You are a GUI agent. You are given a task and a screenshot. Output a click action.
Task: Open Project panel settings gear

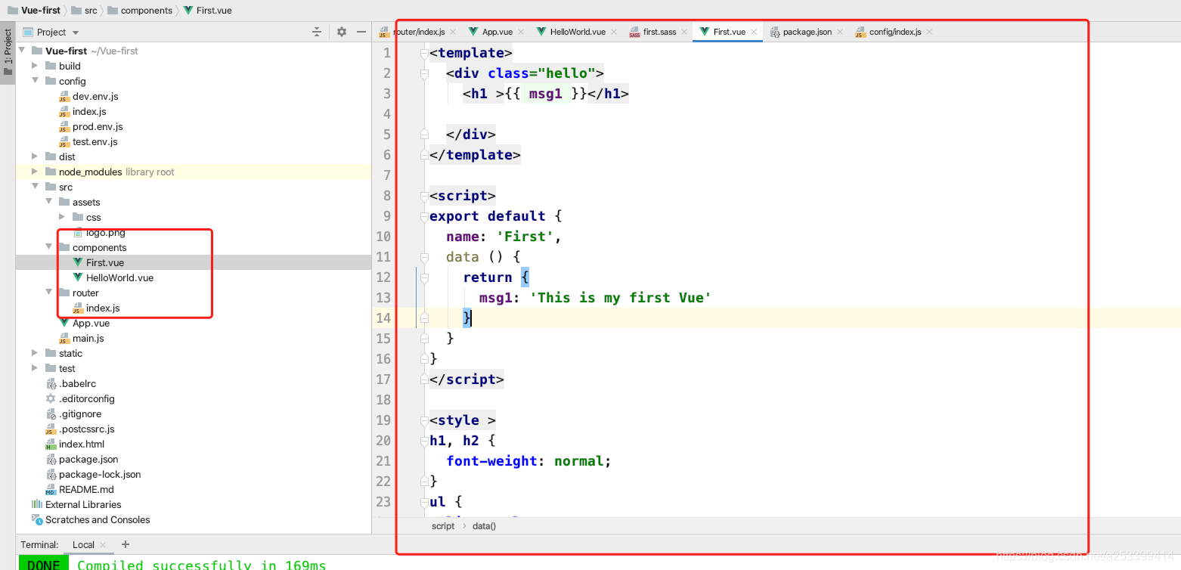point(342,32)
